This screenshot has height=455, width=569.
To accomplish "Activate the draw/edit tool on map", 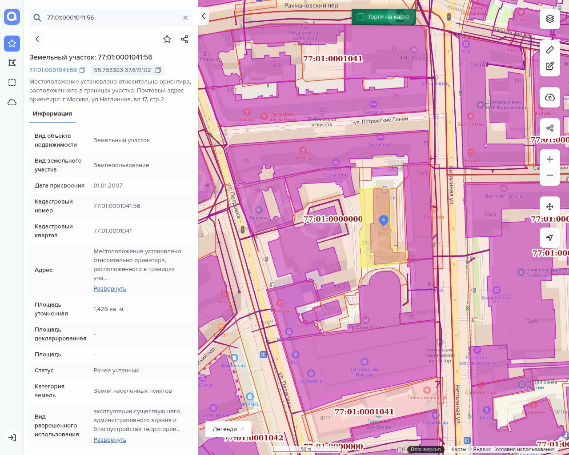I will [x=550, y=66].
